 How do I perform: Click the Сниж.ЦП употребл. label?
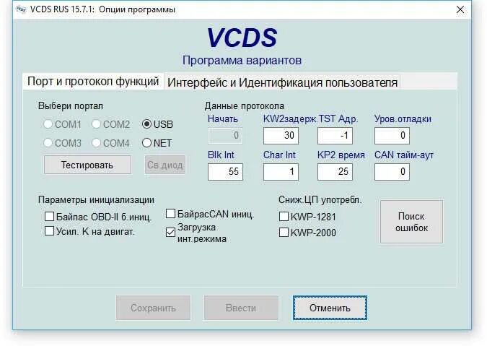click(x=320, y=200)
